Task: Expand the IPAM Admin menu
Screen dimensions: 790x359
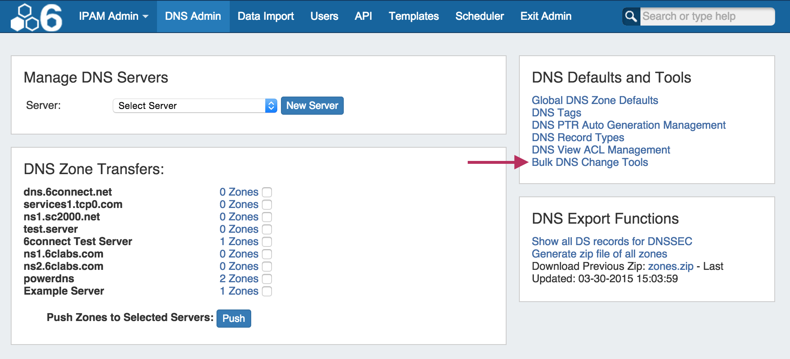Action: 113,17
